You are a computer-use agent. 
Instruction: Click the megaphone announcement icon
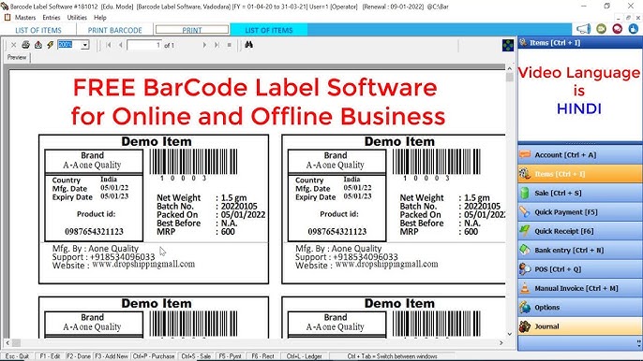click(583, 29)
